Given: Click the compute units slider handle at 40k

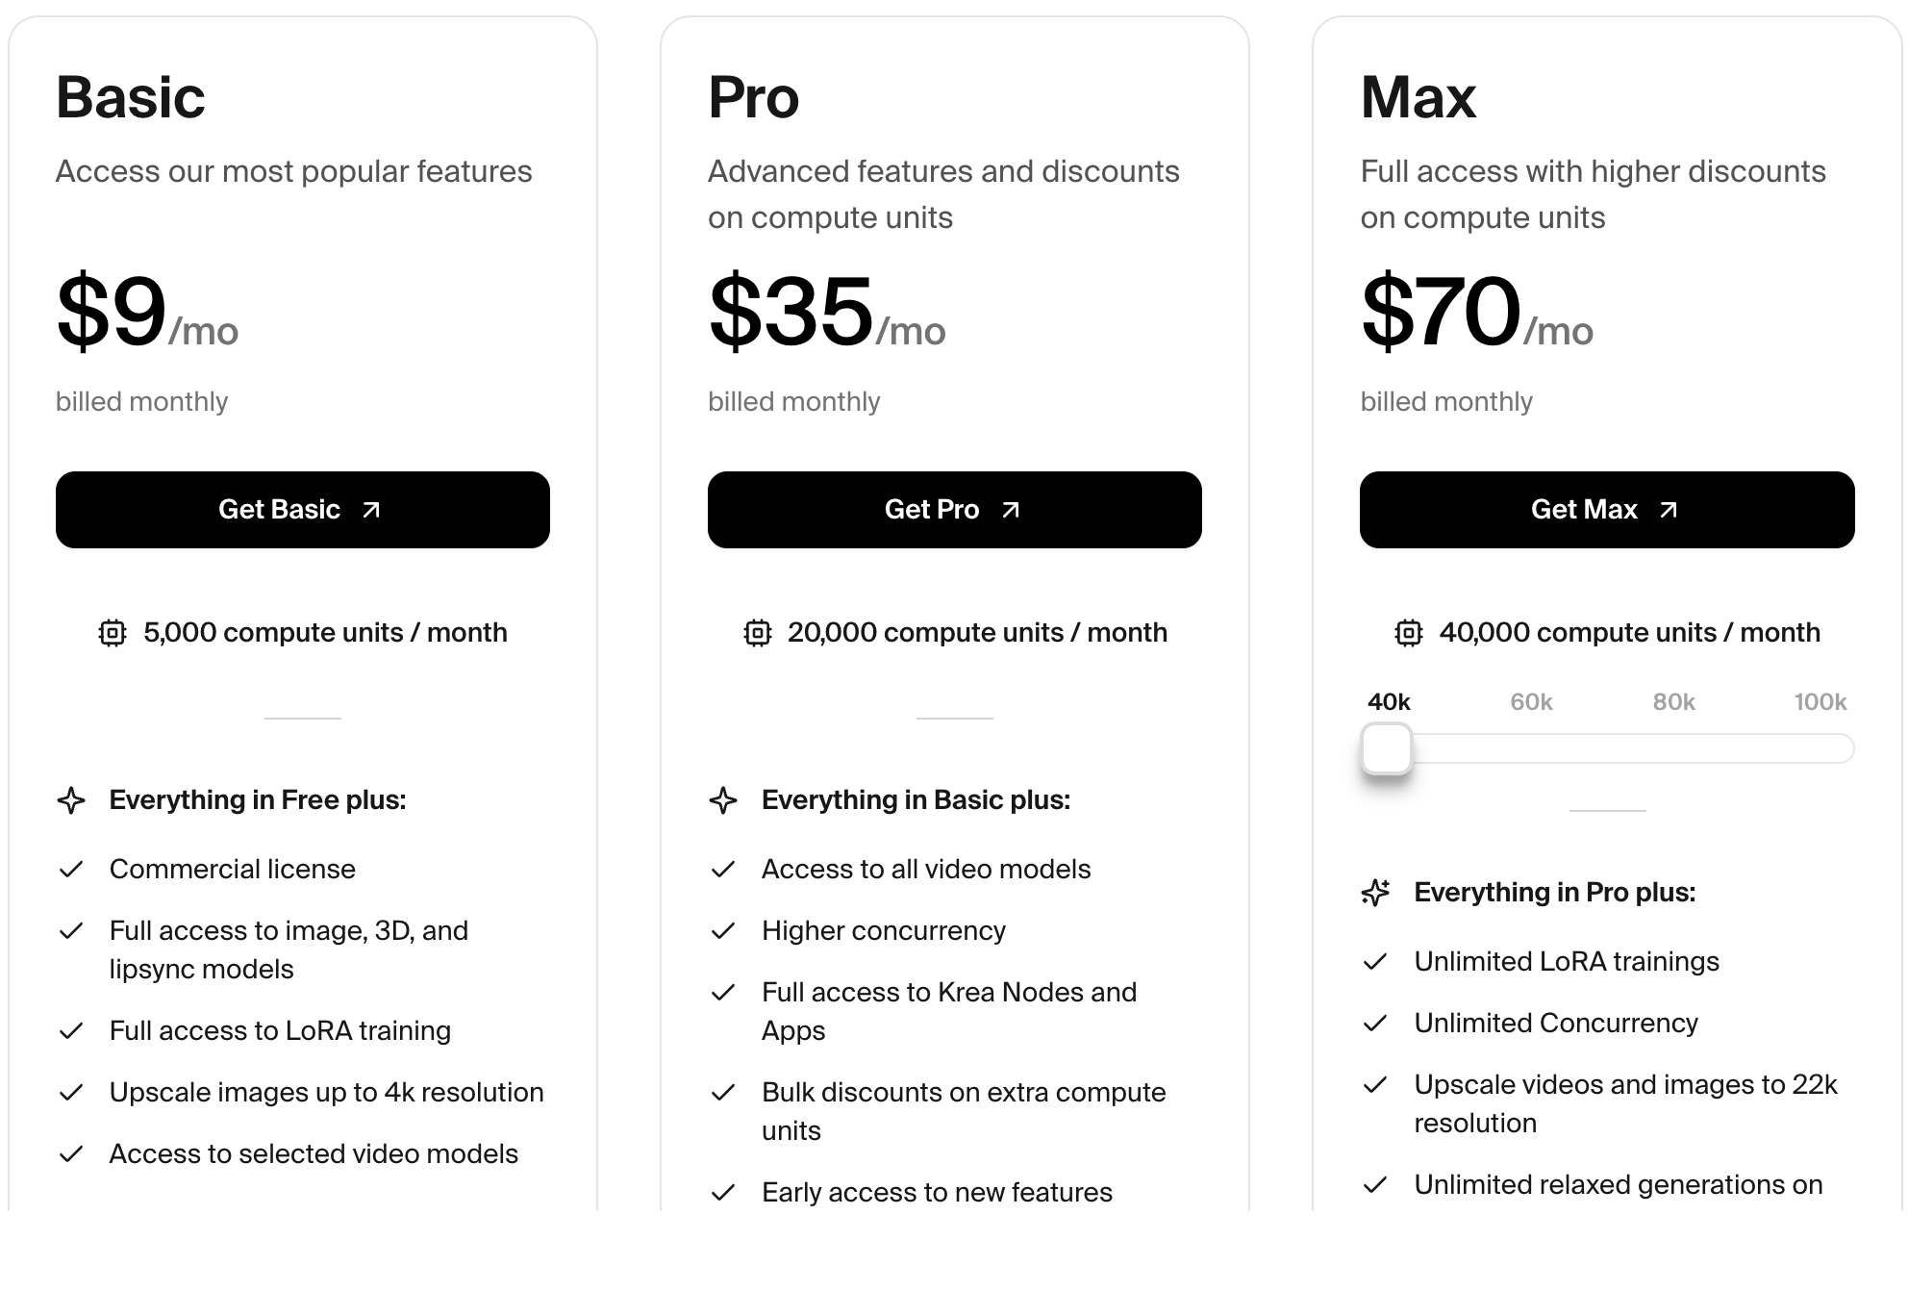Looking at the screenshot, I should (x=1387, y=748).
